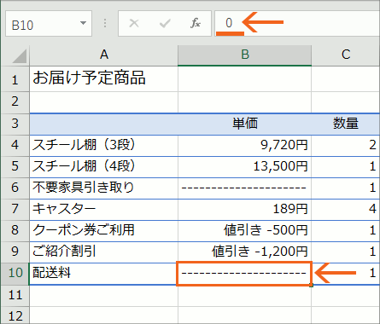Select row 8 header
This screenshot has height=324, width=380.
click(15, 231)
